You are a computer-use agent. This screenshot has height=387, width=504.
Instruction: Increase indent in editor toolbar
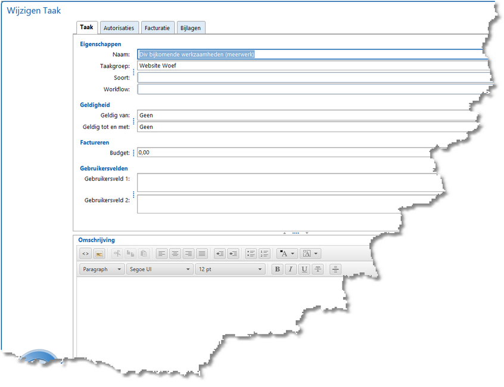tap(234, 253)
